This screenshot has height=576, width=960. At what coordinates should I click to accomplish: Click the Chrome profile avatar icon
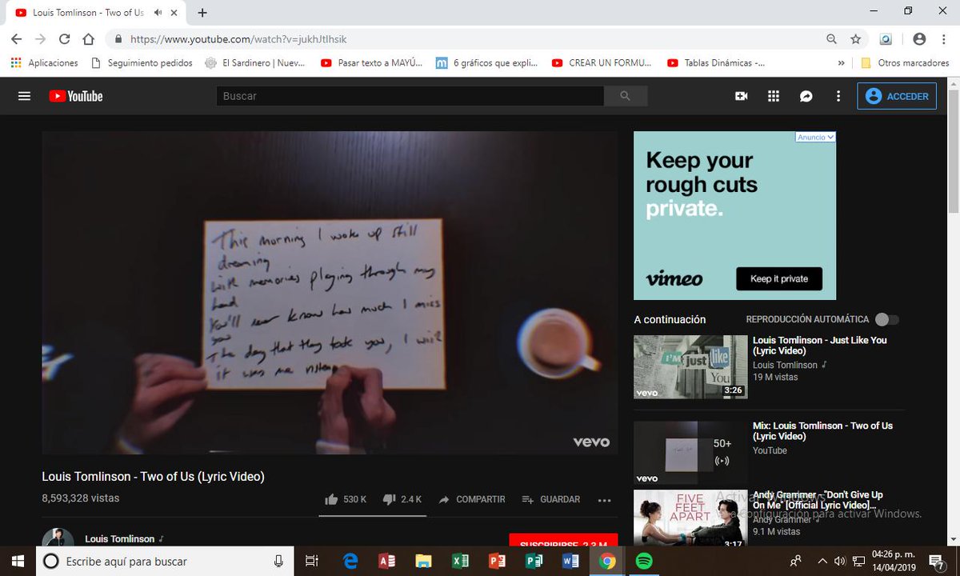[919, 39]
